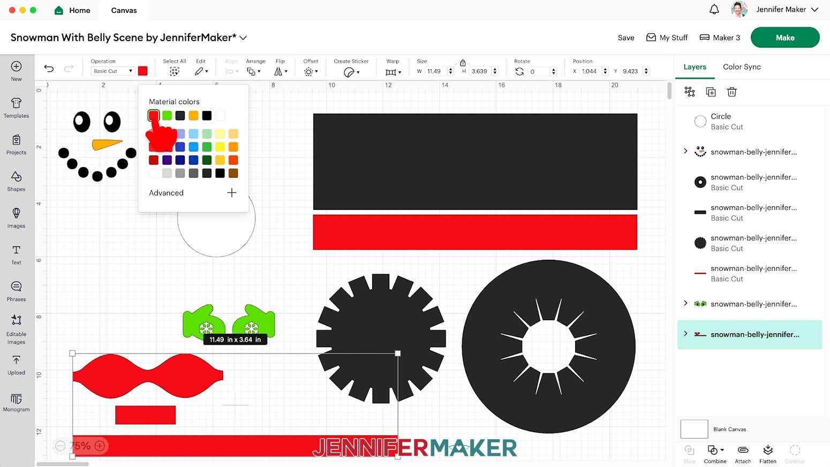Open the Flip dropdown
830x467 pixels.
point(281,71)
